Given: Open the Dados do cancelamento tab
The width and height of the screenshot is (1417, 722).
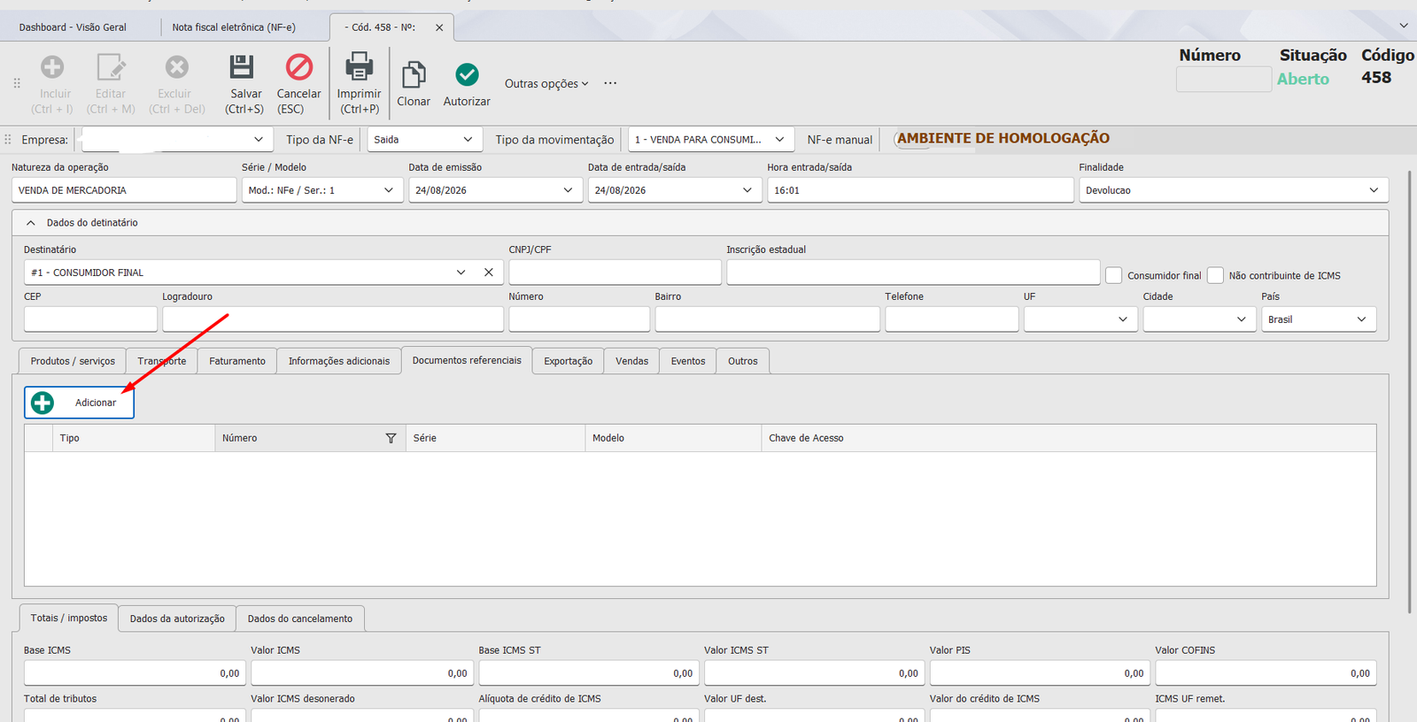Looking at the screenshot, I should click(300, 618).
